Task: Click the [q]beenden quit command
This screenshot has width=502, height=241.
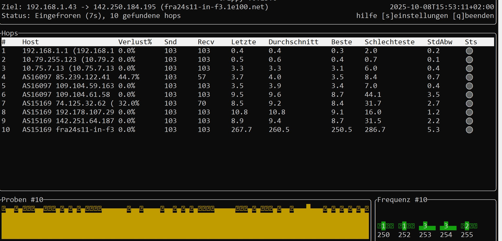Action: tap(473, 16)
